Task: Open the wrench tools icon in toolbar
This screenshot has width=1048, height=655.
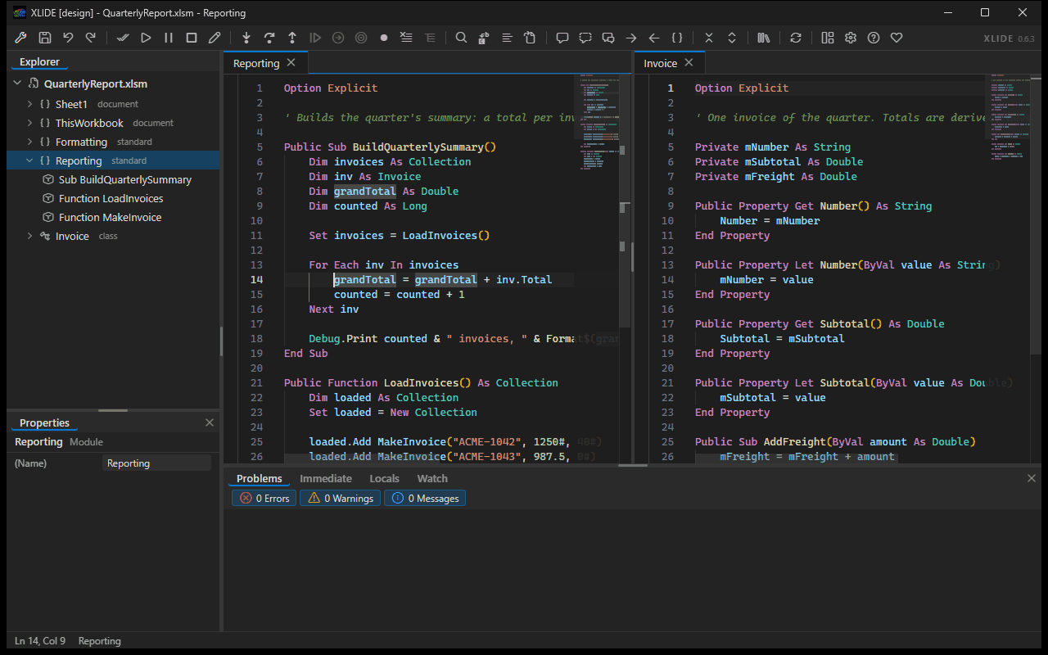Action: (x=21, y=38)
